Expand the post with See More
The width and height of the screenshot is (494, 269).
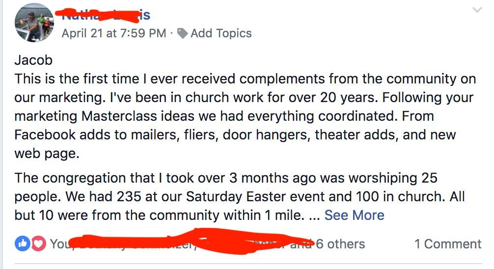tap(354, 215)
